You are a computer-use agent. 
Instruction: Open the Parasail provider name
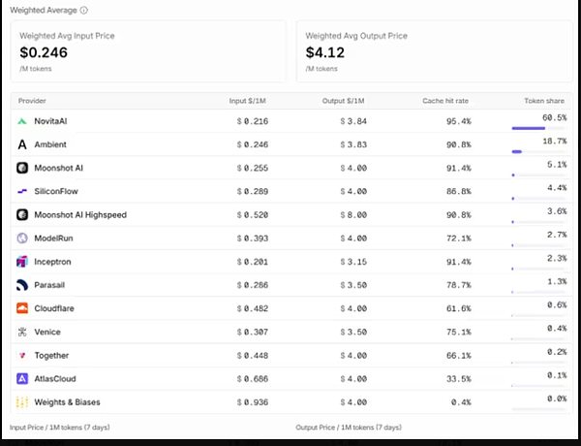pyautogui.click(x=49, y=285)
